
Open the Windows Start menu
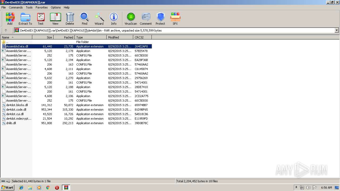point(7,188)
